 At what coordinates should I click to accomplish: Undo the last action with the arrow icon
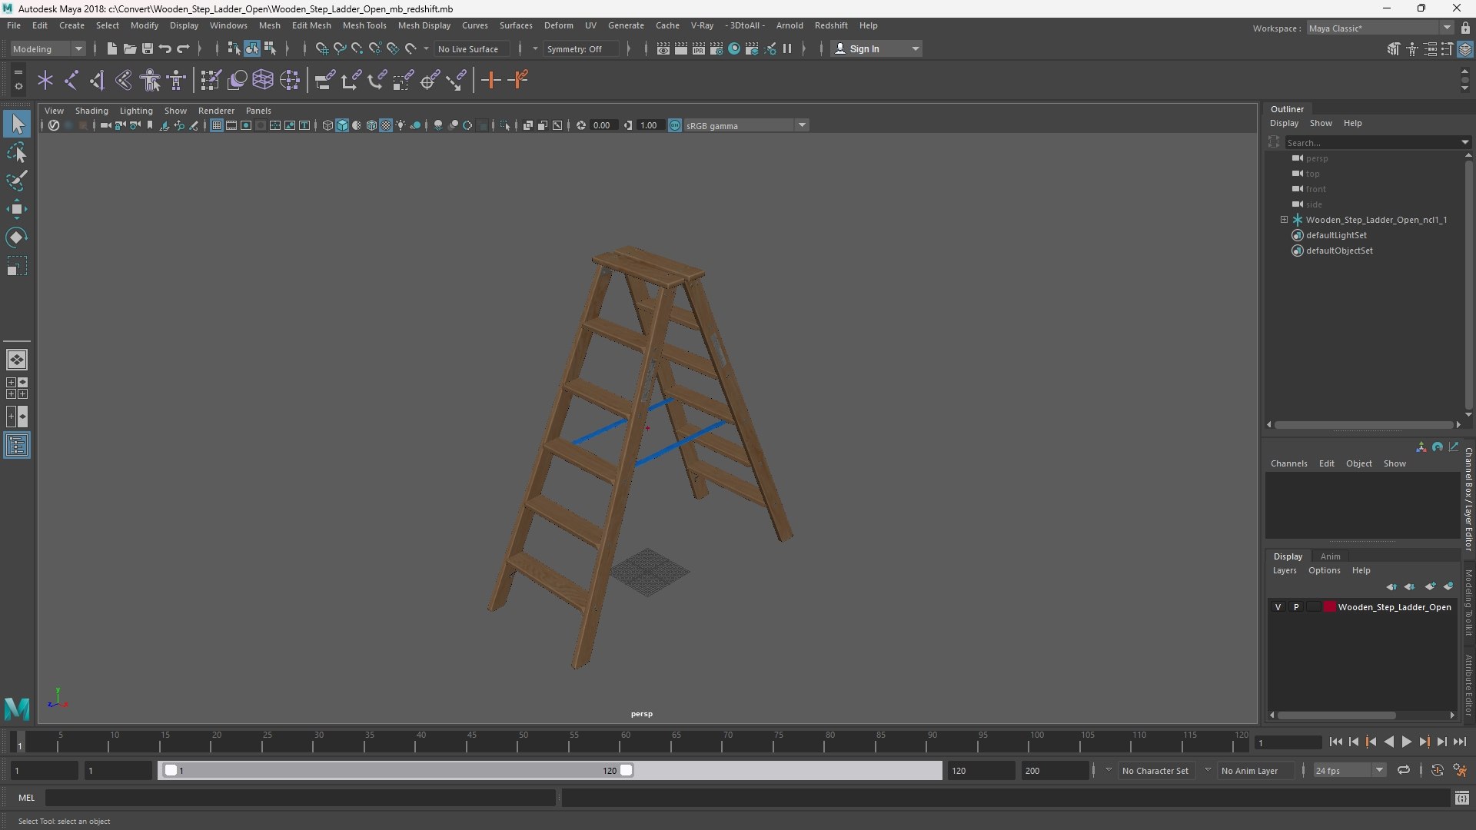pyautogui.click(x=165, y=48)
